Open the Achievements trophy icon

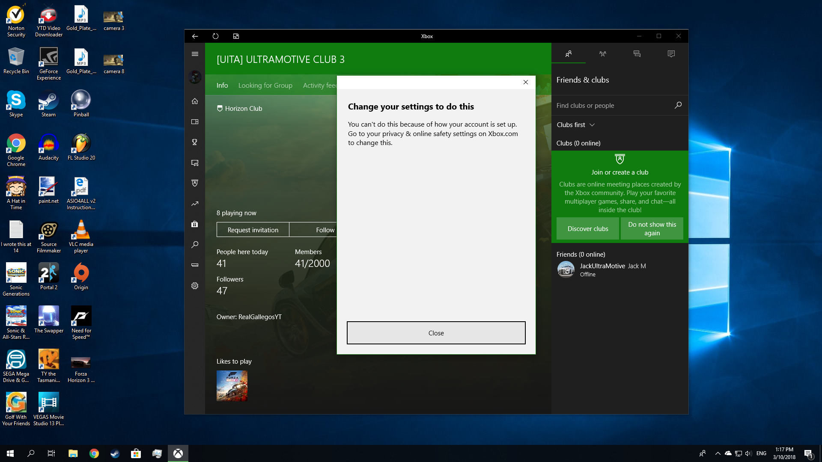coord(195,142)
